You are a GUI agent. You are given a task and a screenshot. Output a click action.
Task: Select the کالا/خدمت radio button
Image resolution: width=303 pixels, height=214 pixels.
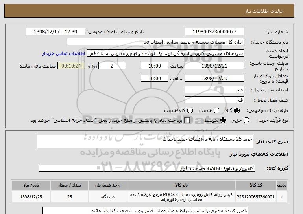190,110
